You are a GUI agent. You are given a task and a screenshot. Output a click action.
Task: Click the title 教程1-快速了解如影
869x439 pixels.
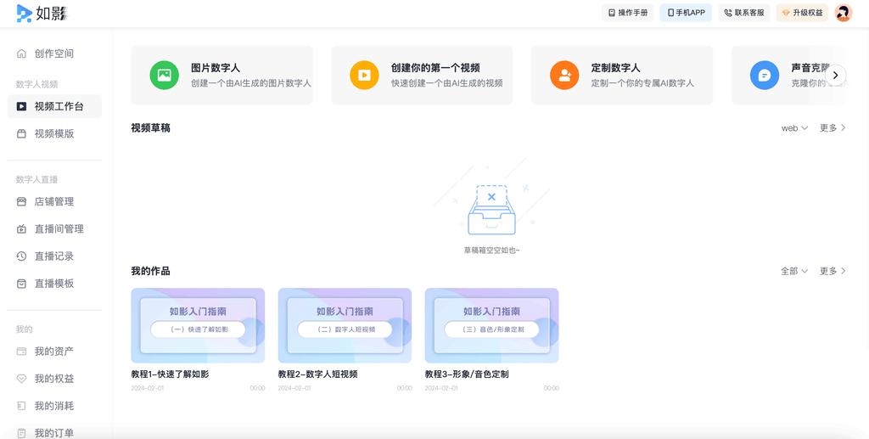click(x=170, y=374)
